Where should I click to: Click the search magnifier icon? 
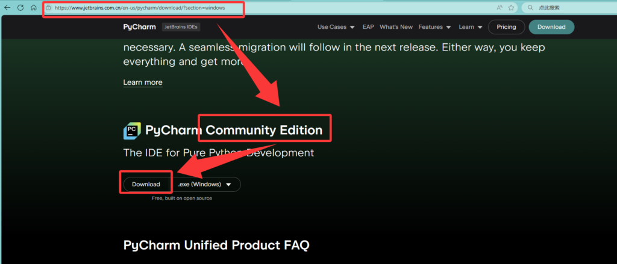(x=530, y=7)
